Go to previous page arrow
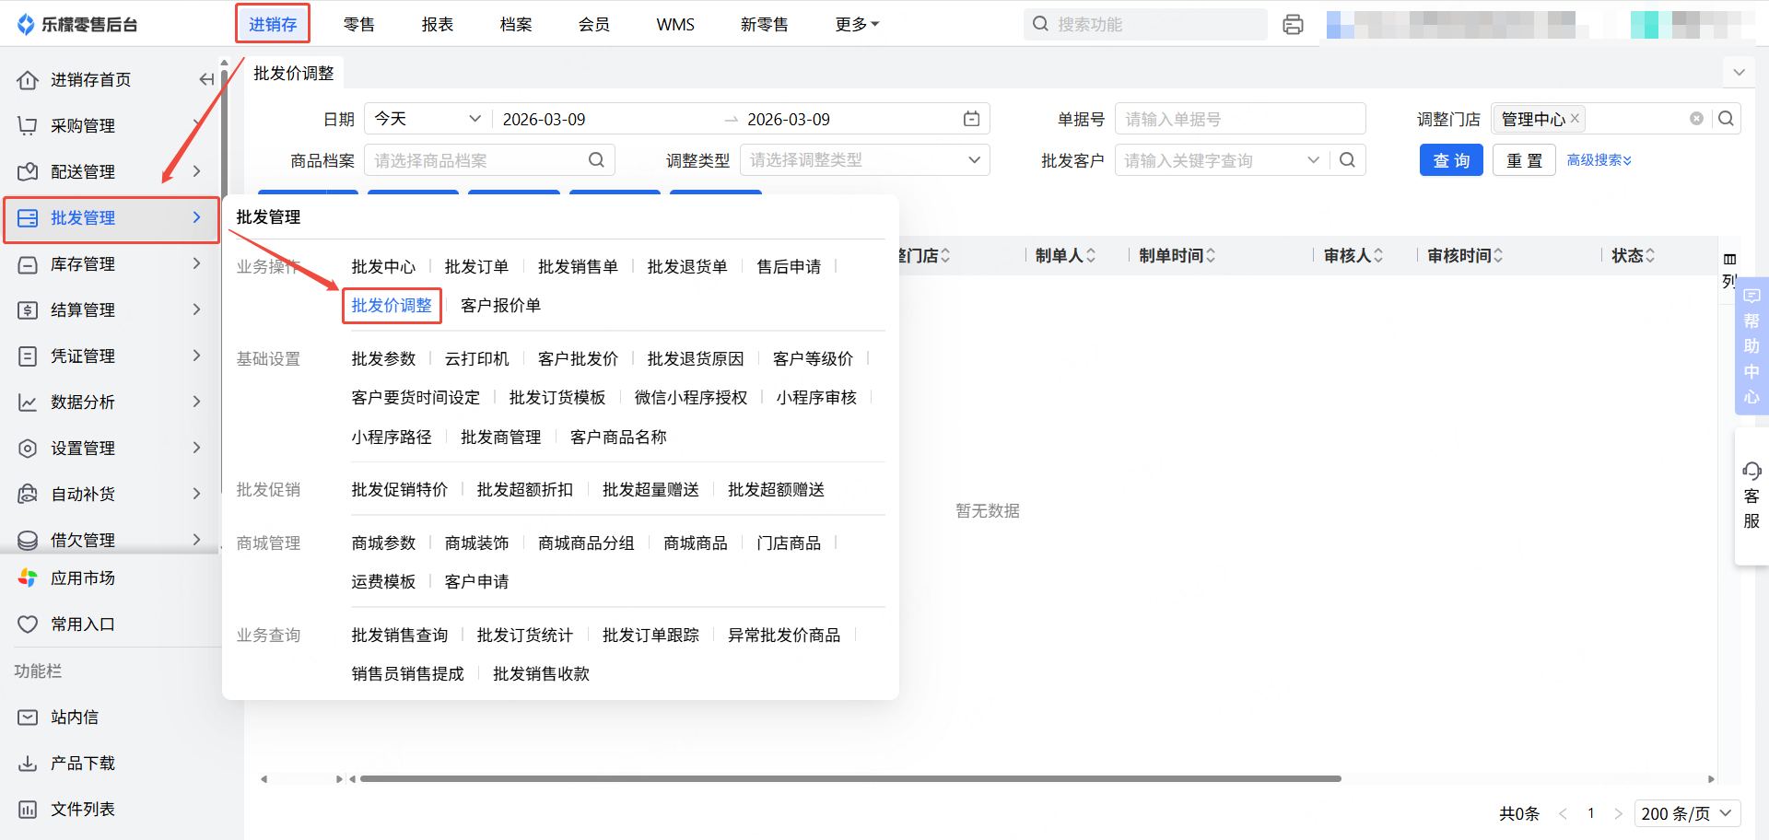Image resolution: width=1769 pixels, height=840 pixels. click(x=1564, y=814)
